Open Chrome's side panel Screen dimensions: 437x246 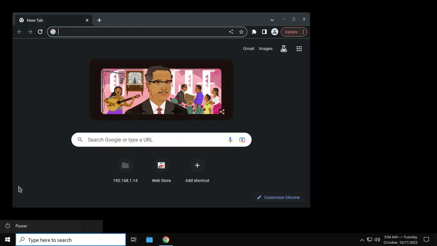pyautogui.click(x=264, y=32)
